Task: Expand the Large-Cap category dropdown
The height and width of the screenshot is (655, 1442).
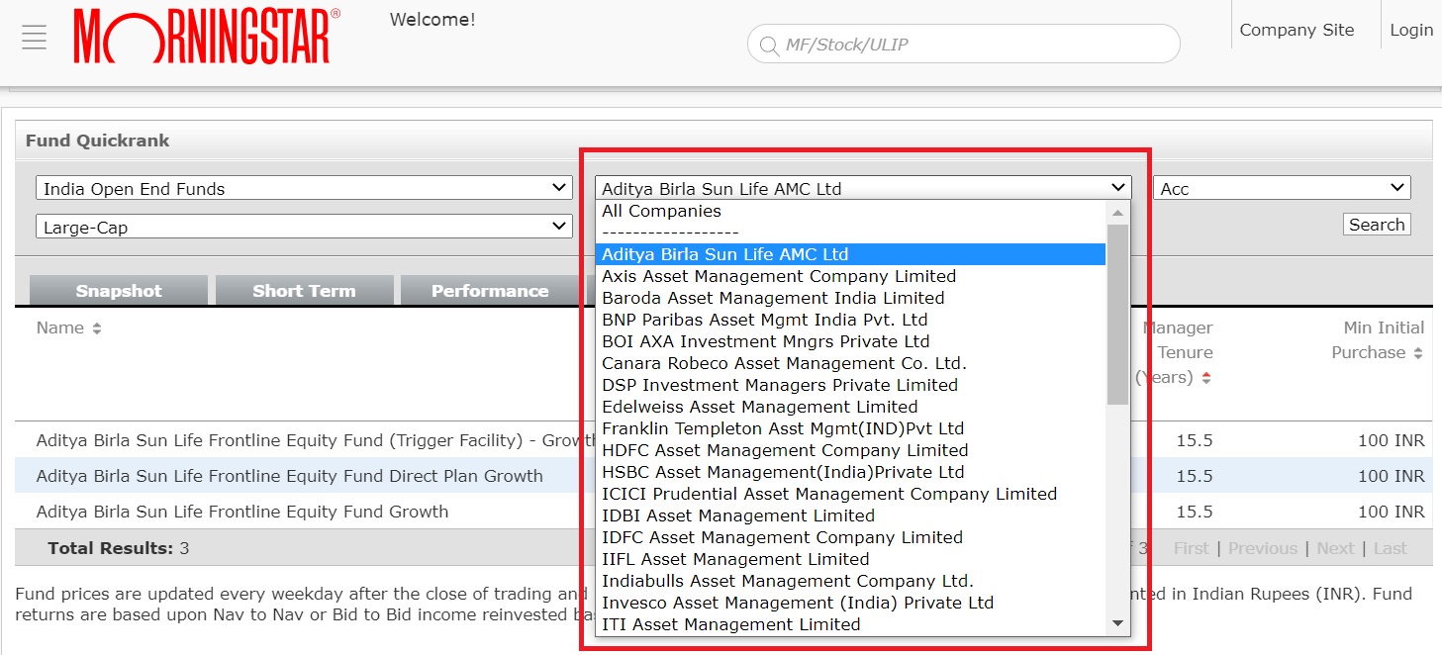Action: [x=304, y=227]
